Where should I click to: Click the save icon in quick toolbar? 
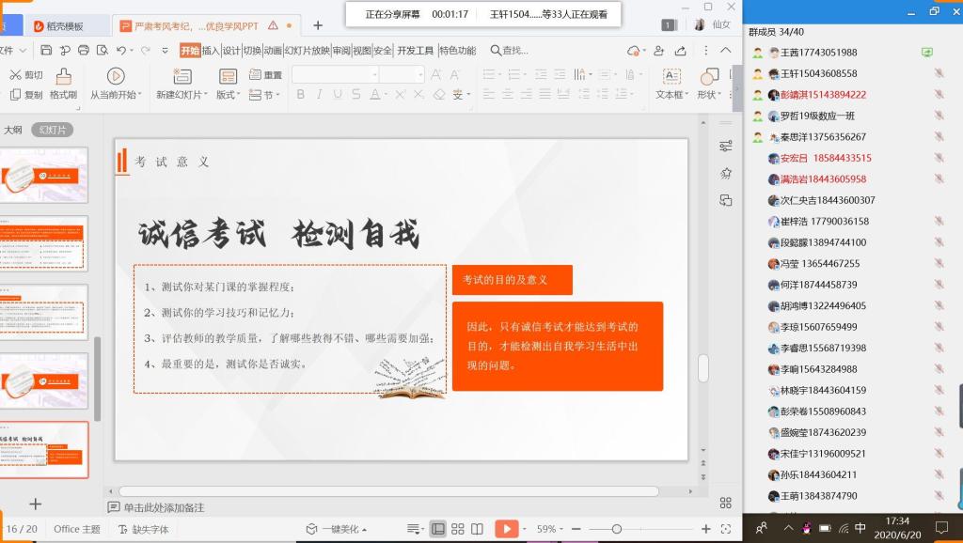tap(46, 51)
